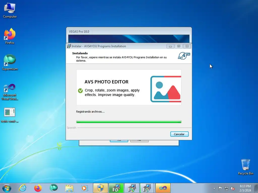
Task: Switch to the Visual Studio infinity taskbar item
Action: pyautogui.click(x=163, y=188)
